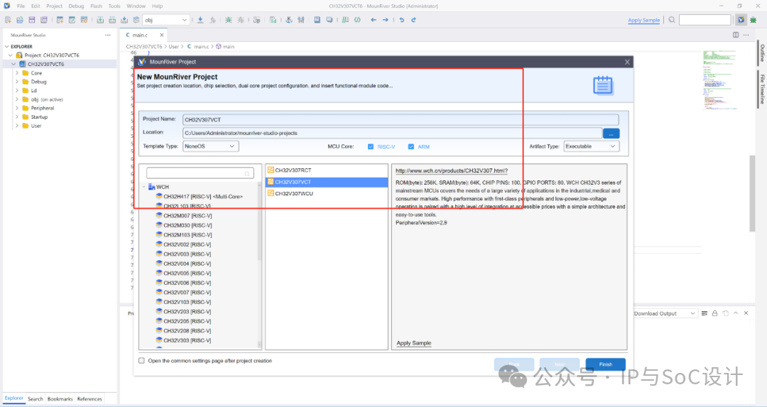Open the editor more actions ellipsis
767x407 pixels.
[x=746, y=35]
